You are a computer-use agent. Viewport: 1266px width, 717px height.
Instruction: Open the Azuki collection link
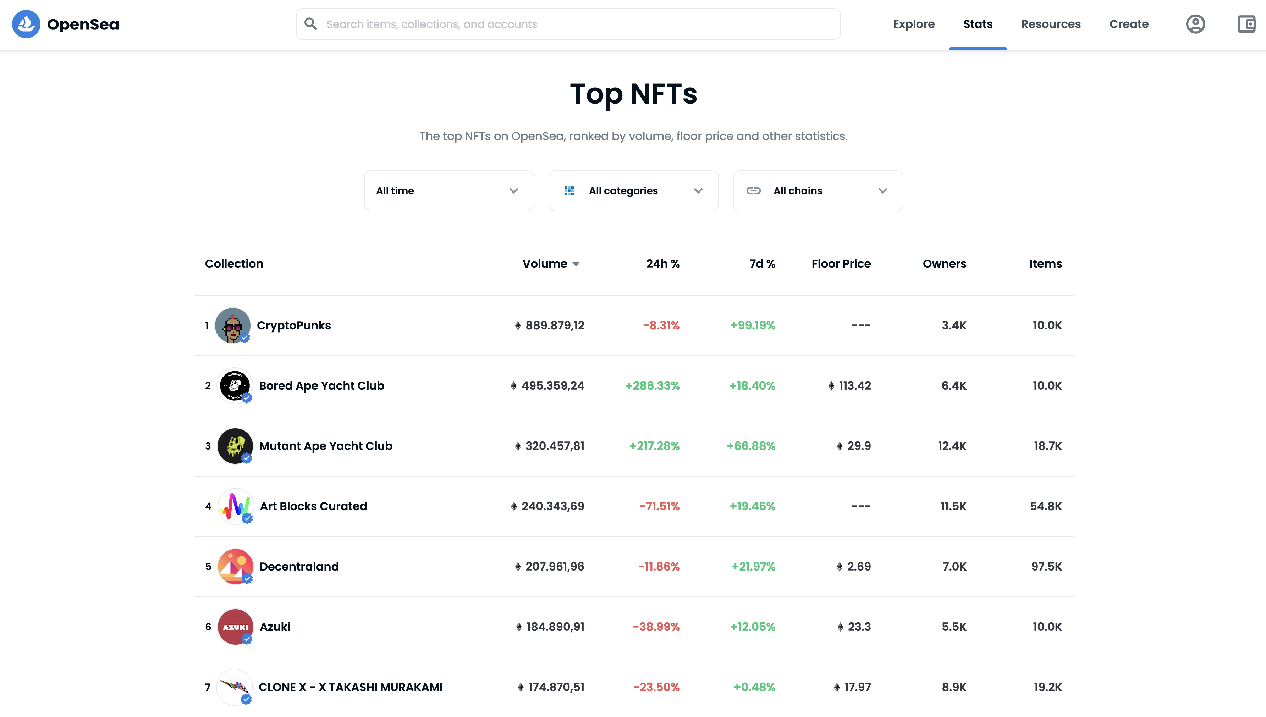click(x=275, y=627)
